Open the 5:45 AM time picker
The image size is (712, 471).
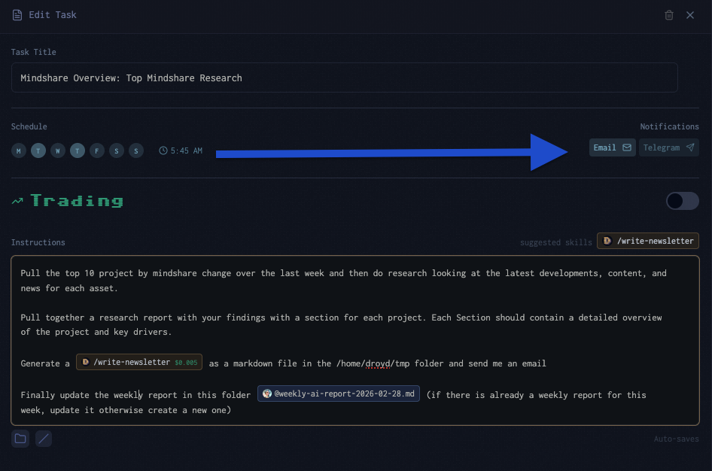point(181,150)
